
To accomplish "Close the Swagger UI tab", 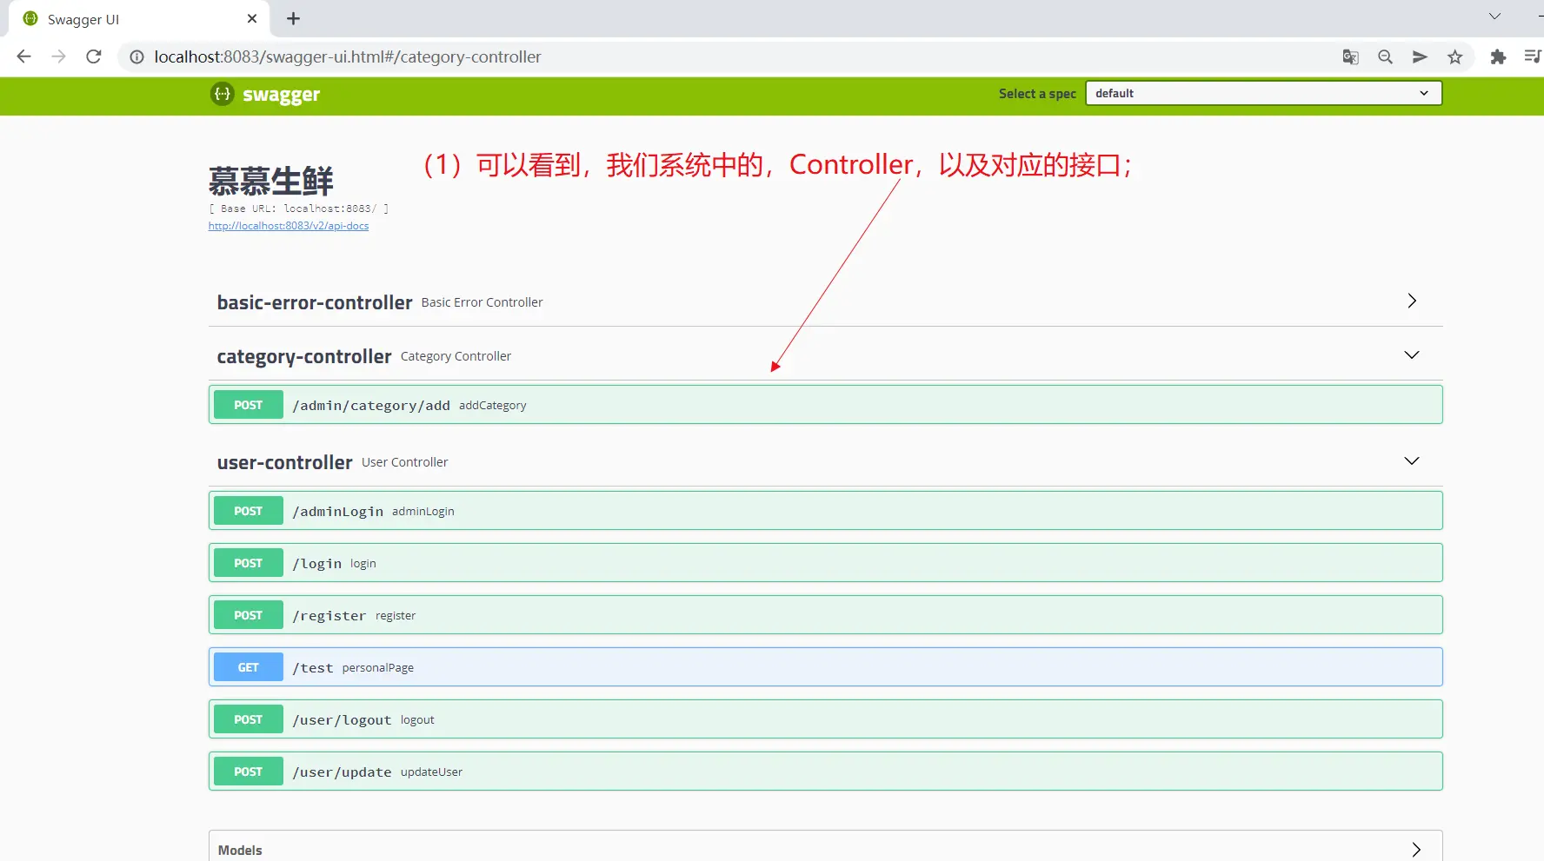I will 252,18.
